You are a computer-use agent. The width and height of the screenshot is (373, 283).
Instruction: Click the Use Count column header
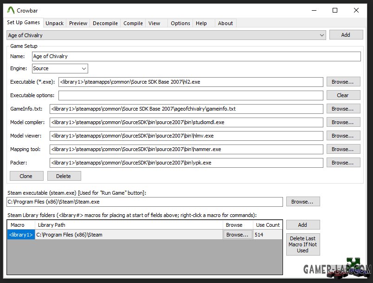(x=268, y=225)
